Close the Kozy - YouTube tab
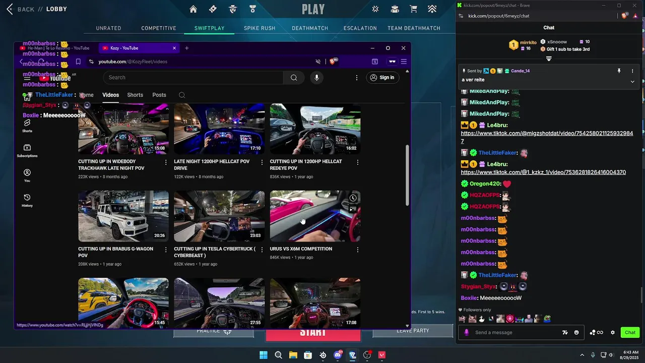This screenshot has width=645, height=363. click(174, 48)
